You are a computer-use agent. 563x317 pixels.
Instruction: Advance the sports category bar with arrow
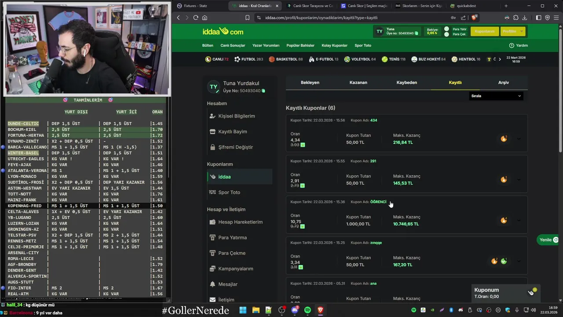pyautogui.click(x=499, y=59)
